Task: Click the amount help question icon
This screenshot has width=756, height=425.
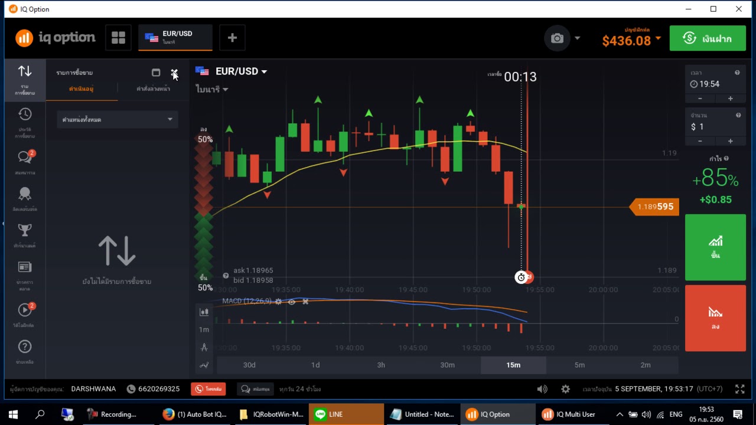Action: click(737, 115)
